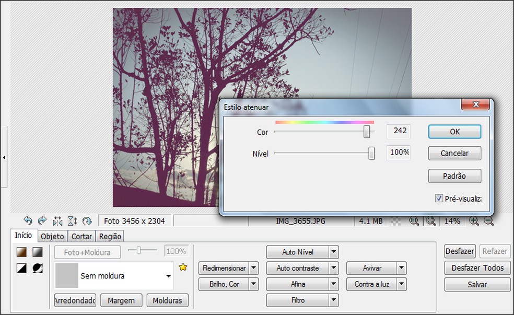The image size is (514, 315).
Task: Click the Redimensionar button
Action: click(x=224, y=268)
